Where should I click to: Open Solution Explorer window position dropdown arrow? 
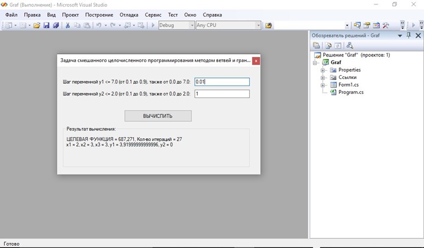click(400, 36)
